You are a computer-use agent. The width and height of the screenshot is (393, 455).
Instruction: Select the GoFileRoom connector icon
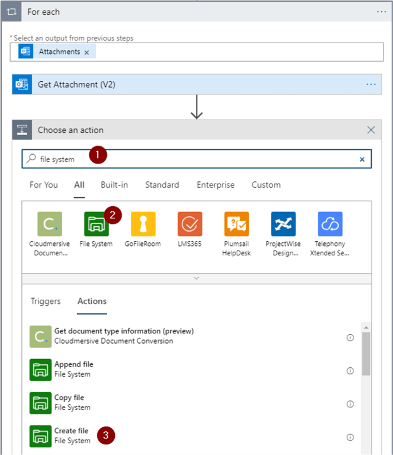tap(143, 224)
